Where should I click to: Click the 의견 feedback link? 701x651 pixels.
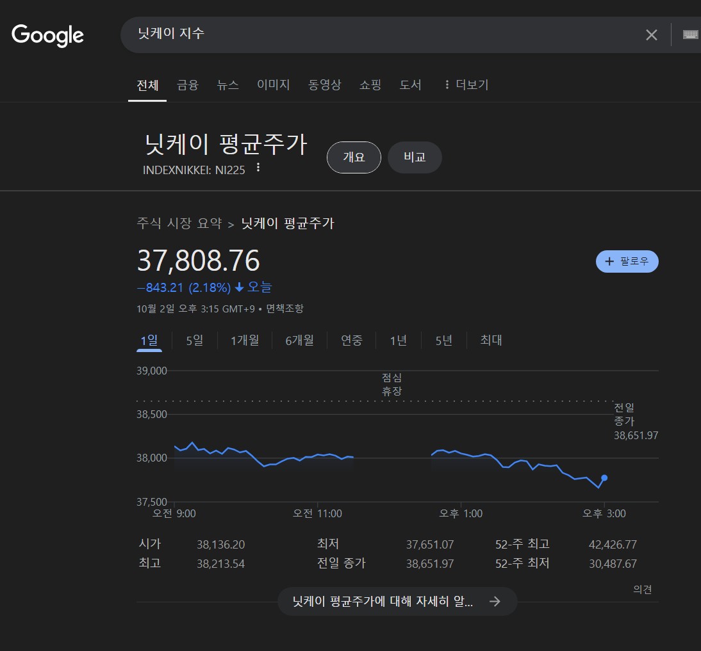[642, 590]
